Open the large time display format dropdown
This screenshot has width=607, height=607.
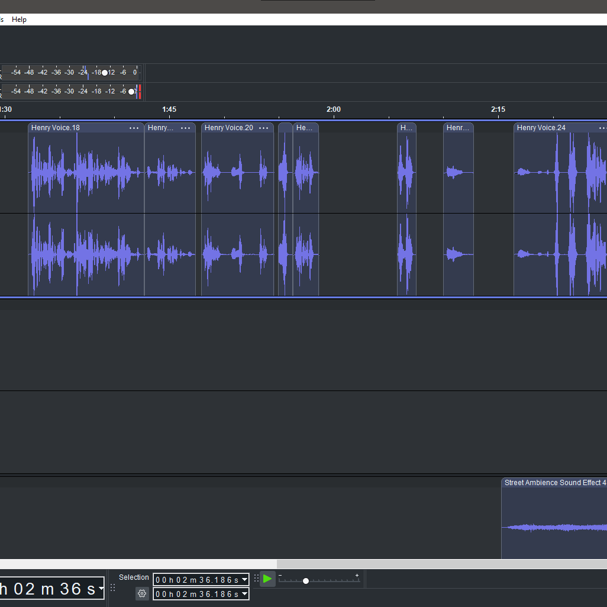[101, 589]
